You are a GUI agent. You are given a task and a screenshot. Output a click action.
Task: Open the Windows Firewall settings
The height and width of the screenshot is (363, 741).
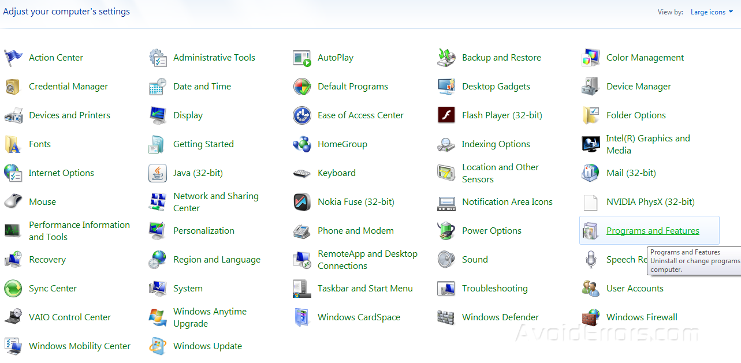pos(642,317)
